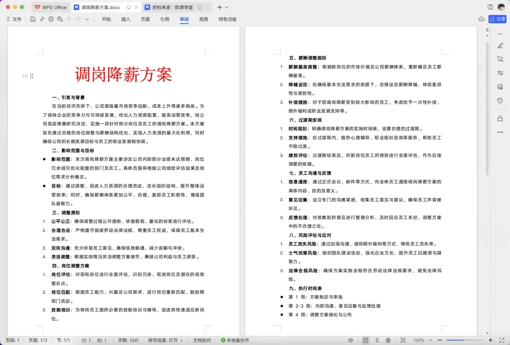Switch to the 插入 ribbon tab
510x345 pixels.
click(126, 19)
